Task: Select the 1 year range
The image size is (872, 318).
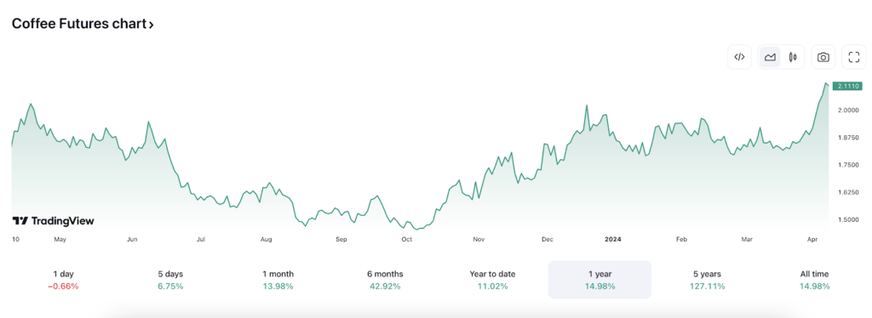Action: click(599, 280)
